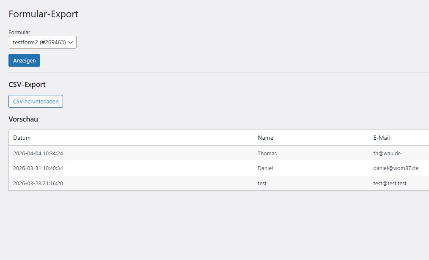Click the email daniel@wom87.de
The width and height of the screenshot is (429, 260).
pyautogui.click(x=396, y=168)
